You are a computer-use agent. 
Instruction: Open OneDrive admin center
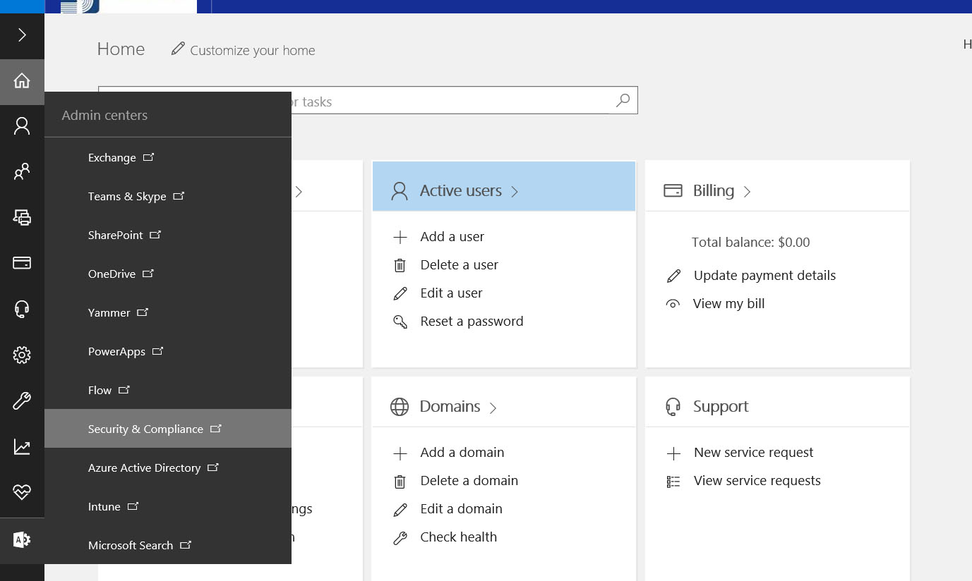coord(168,274)
